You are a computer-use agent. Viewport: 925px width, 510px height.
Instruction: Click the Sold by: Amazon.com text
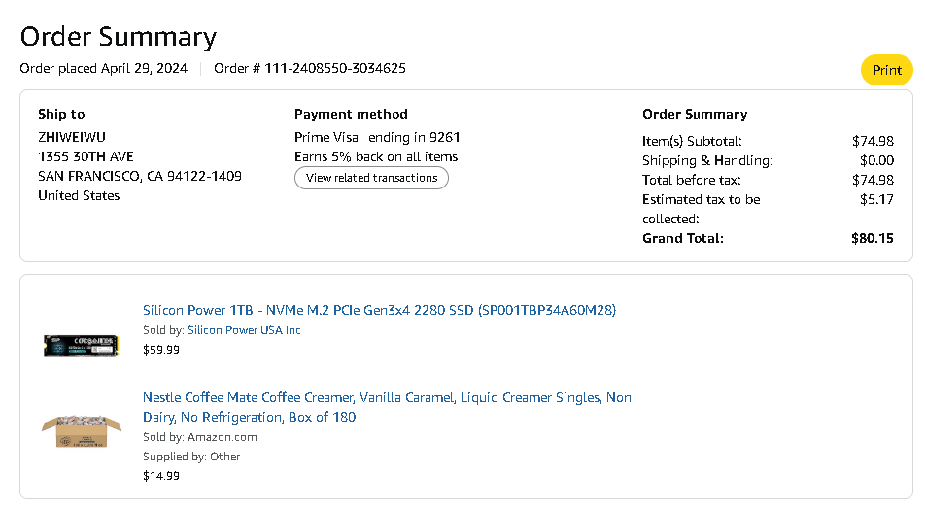click(x=200, y=437)
